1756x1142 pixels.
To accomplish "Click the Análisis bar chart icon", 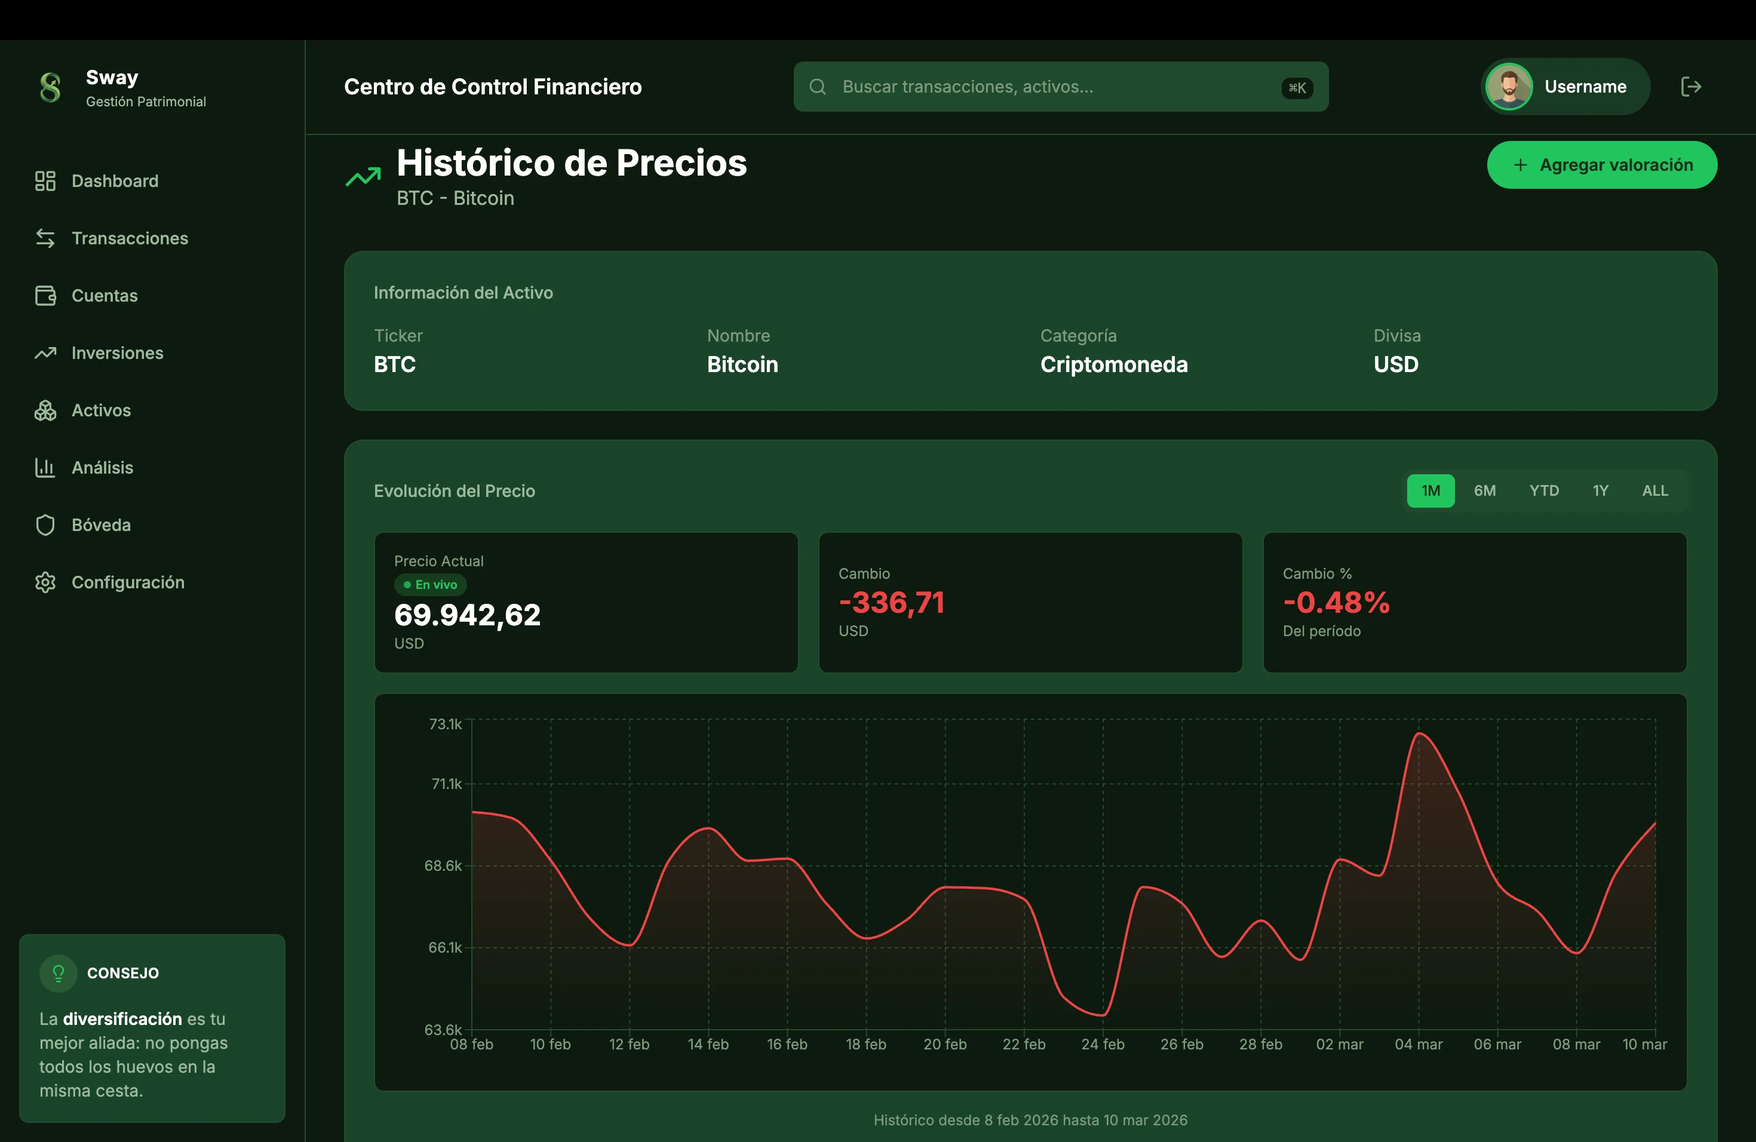I will pos(45,468).
